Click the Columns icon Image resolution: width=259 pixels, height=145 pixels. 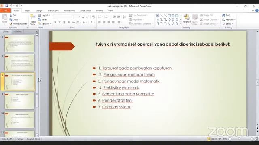click(119, 22)
